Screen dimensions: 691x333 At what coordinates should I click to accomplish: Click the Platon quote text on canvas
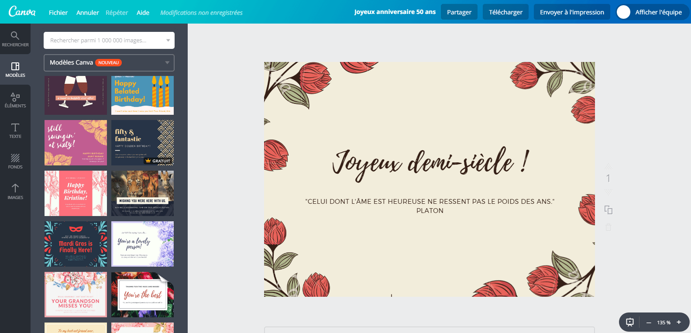(430, 206)
